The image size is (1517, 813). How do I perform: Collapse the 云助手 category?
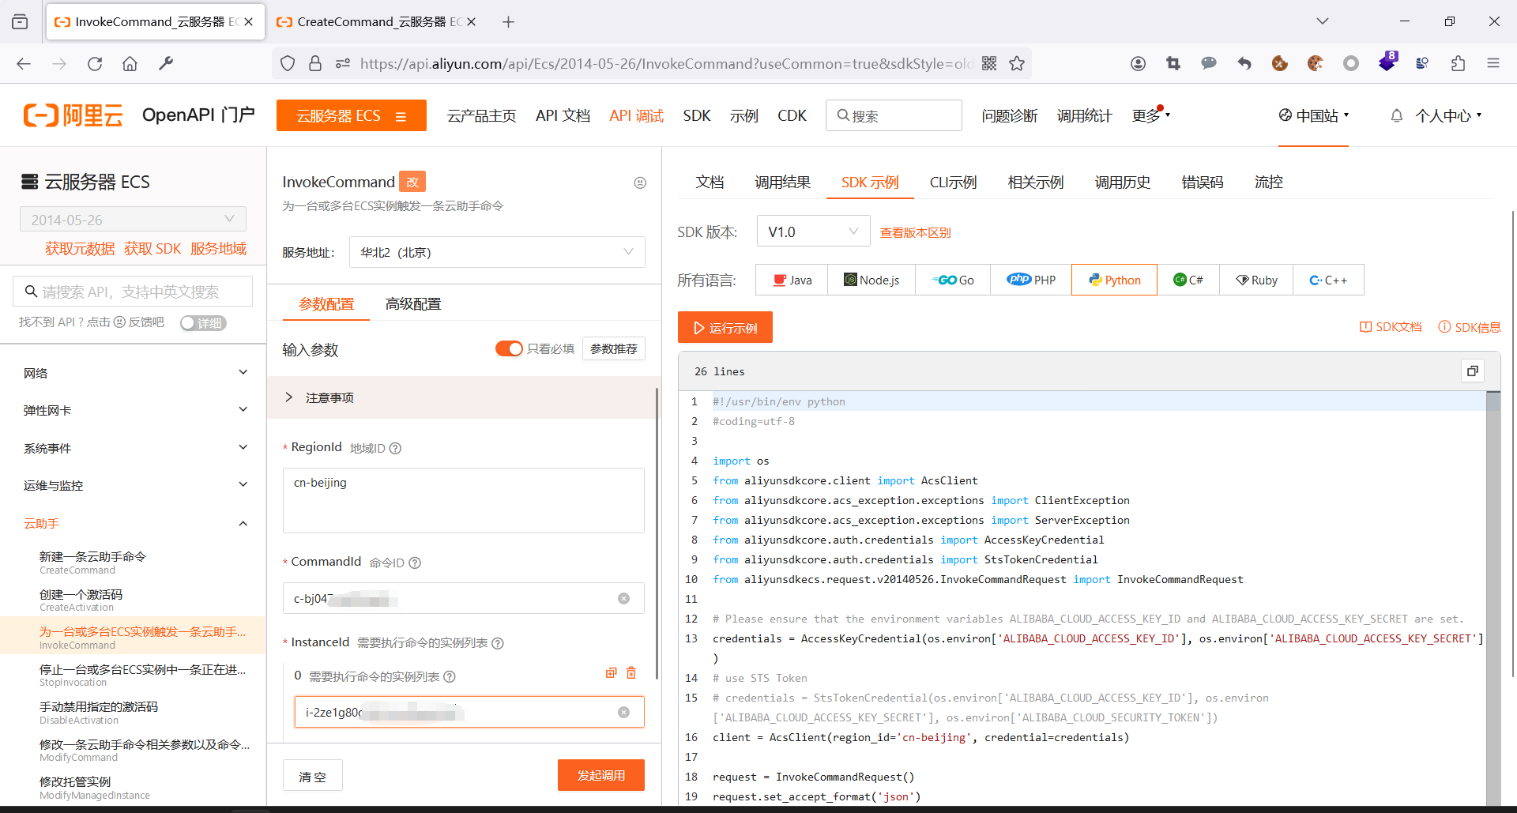[134, 523]
